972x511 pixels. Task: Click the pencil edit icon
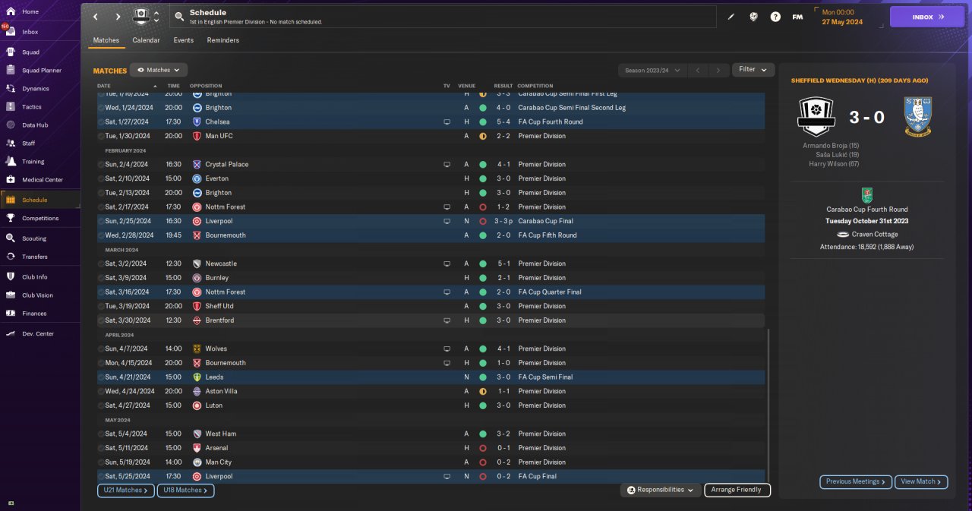click(731, 17)
